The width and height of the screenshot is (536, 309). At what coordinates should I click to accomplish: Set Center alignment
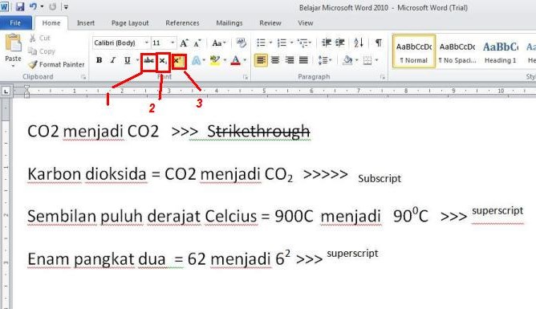275,60
